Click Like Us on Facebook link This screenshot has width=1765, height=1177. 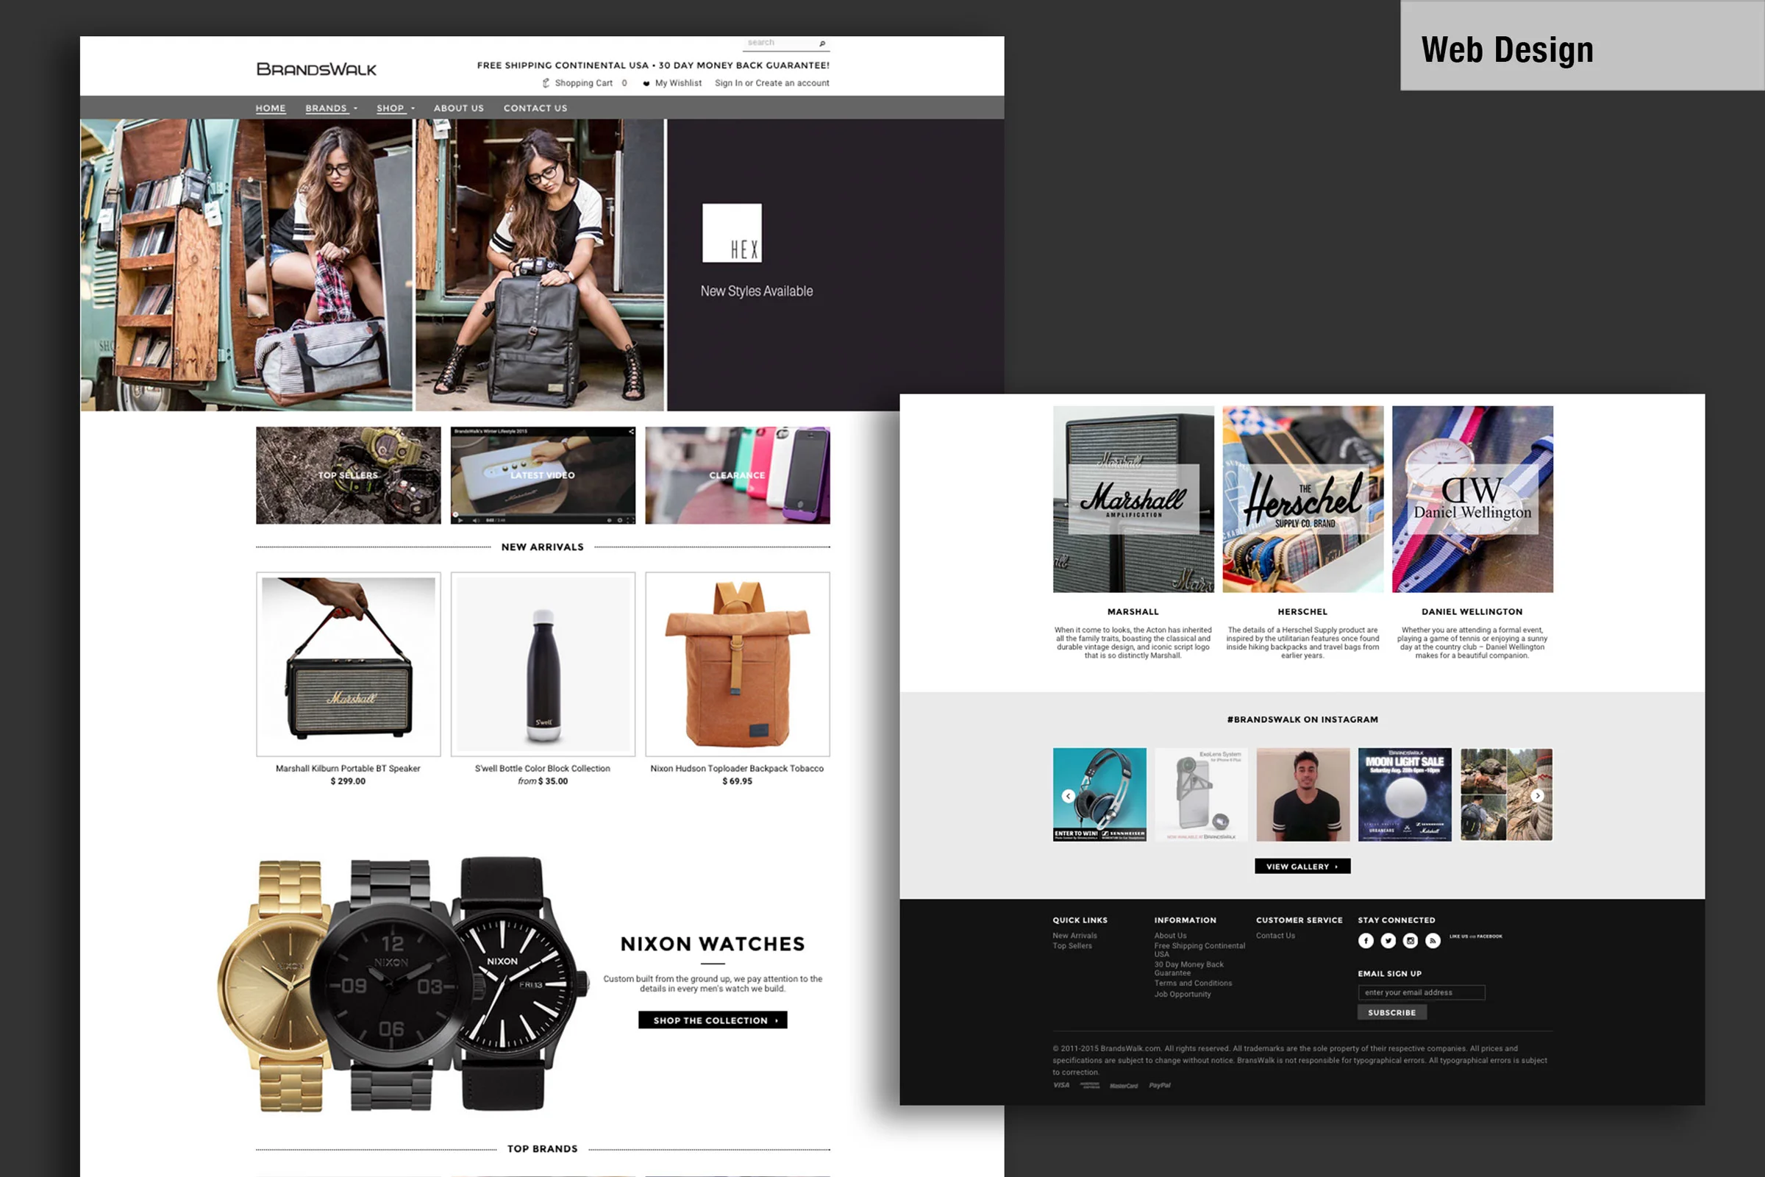[1476, 936]
